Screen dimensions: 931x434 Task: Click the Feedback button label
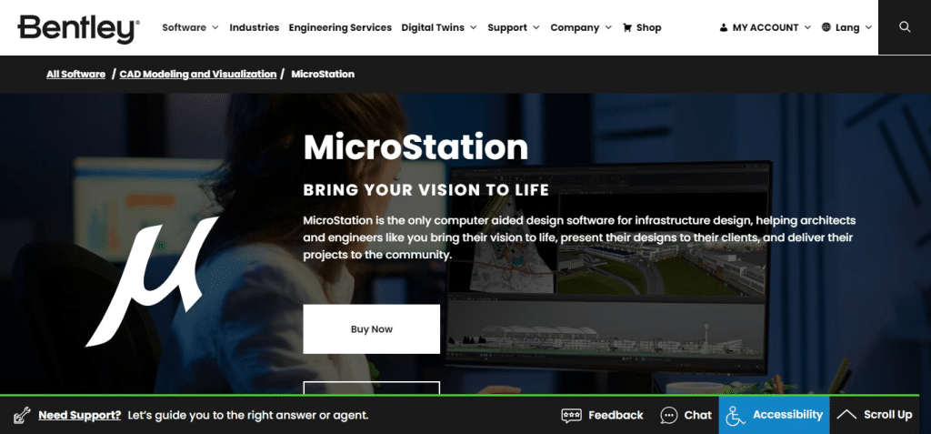pyautogui.click(x=616, y=415)
